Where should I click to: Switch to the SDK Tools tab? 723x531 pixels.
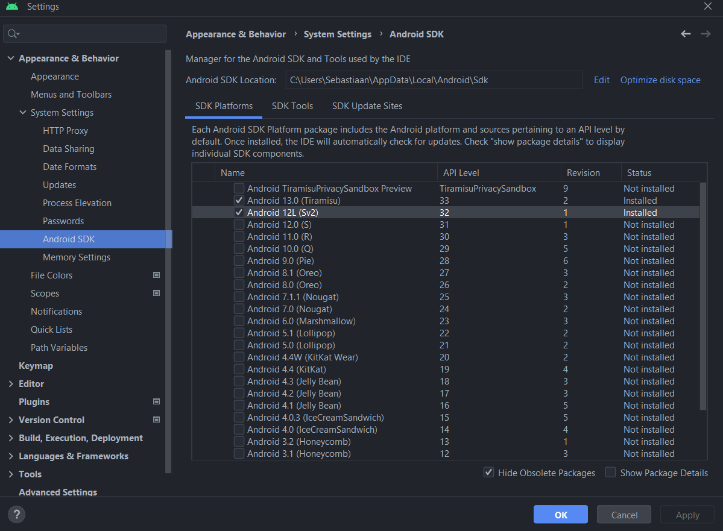click(x=292, y=106)
